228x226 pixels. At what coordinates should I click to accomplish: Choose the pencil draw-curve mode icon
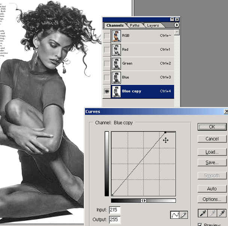point(183,215)
